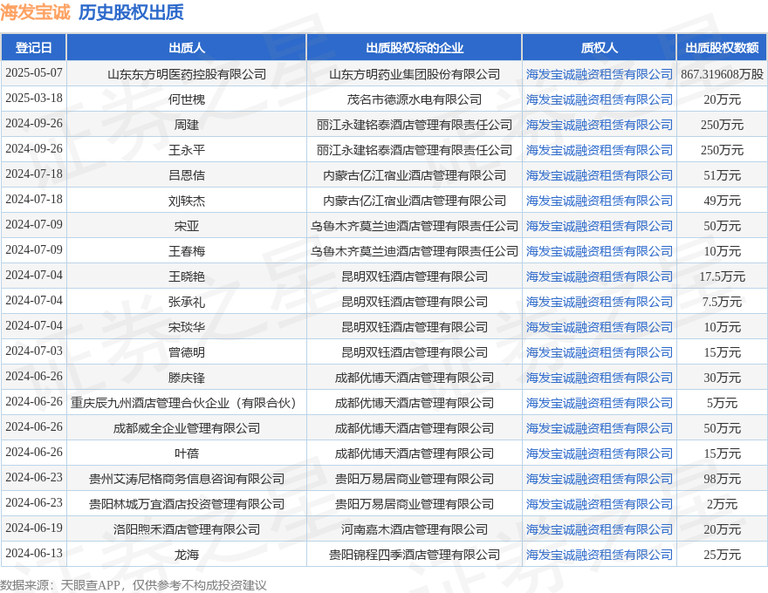The width and height of the screenshot is (768, 593).
Task: Open 海发宝诚融资租赁有限公司 link in 叶蓓 row
Action: tap(599, 453)
